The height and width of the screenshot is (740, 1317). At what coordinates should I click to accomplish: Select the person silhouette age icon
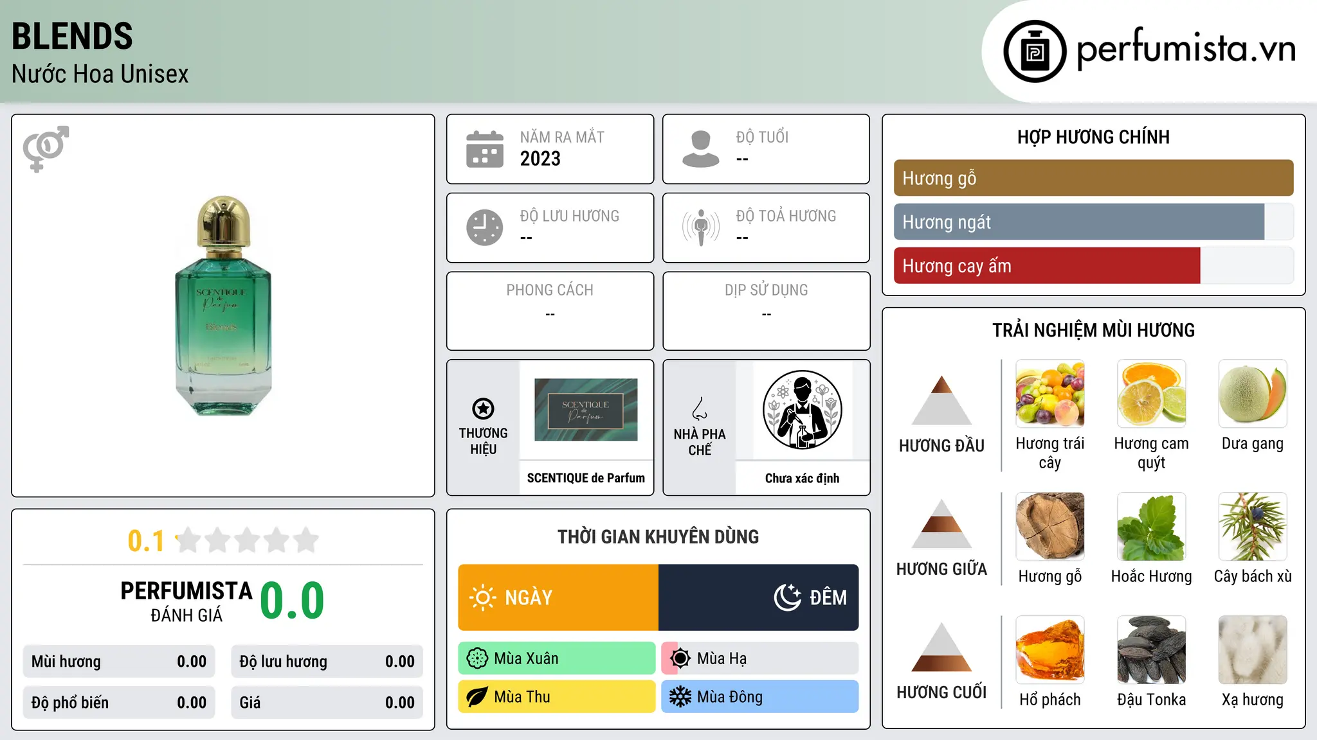(x=700, y=149)
